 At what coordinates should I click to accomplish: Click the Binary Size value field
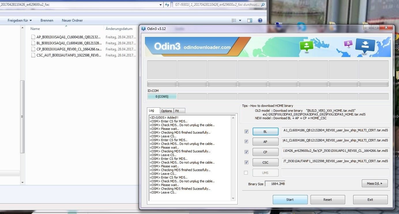click(275, 184)
